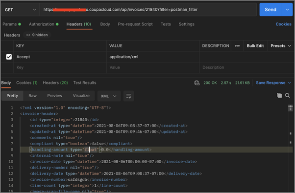Click the invoice-date XML line
Screen dimensions: 295x193
pos(113,162)
